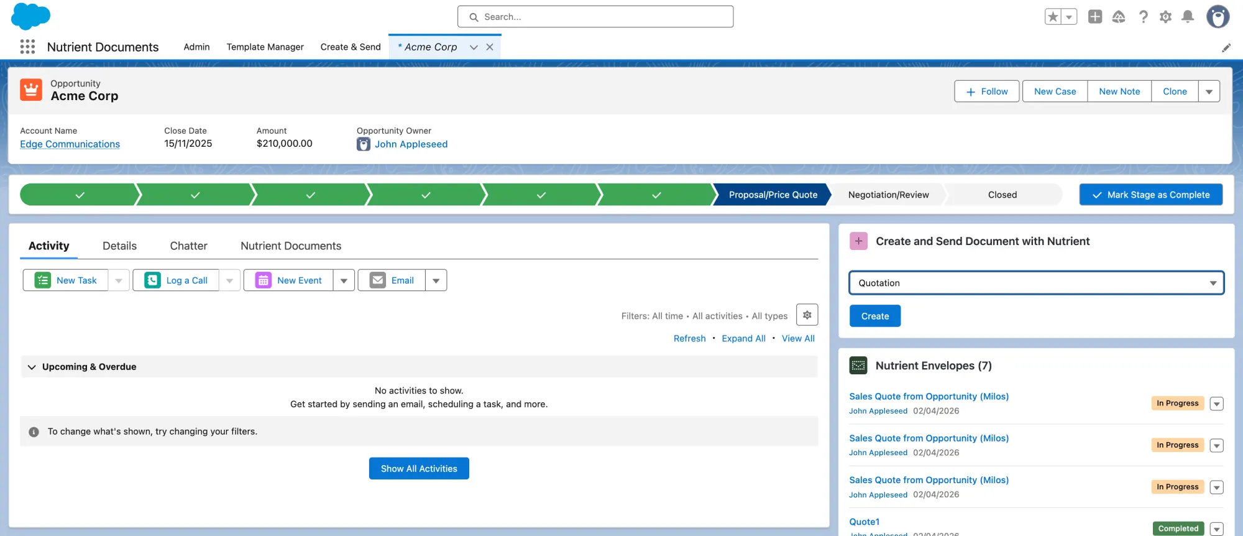Click the Create button
Viewport: 1243px width, 536px height.
[x=875, y=316]
